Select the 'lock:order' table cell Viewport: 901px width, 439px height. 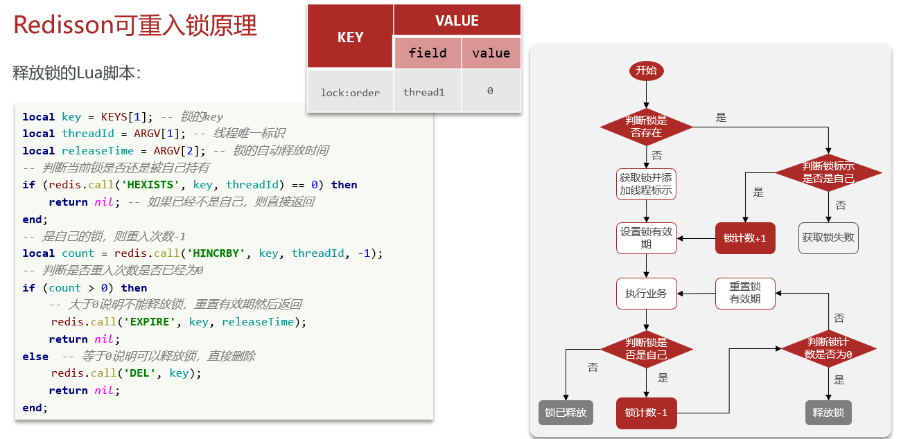click(350, 91)
